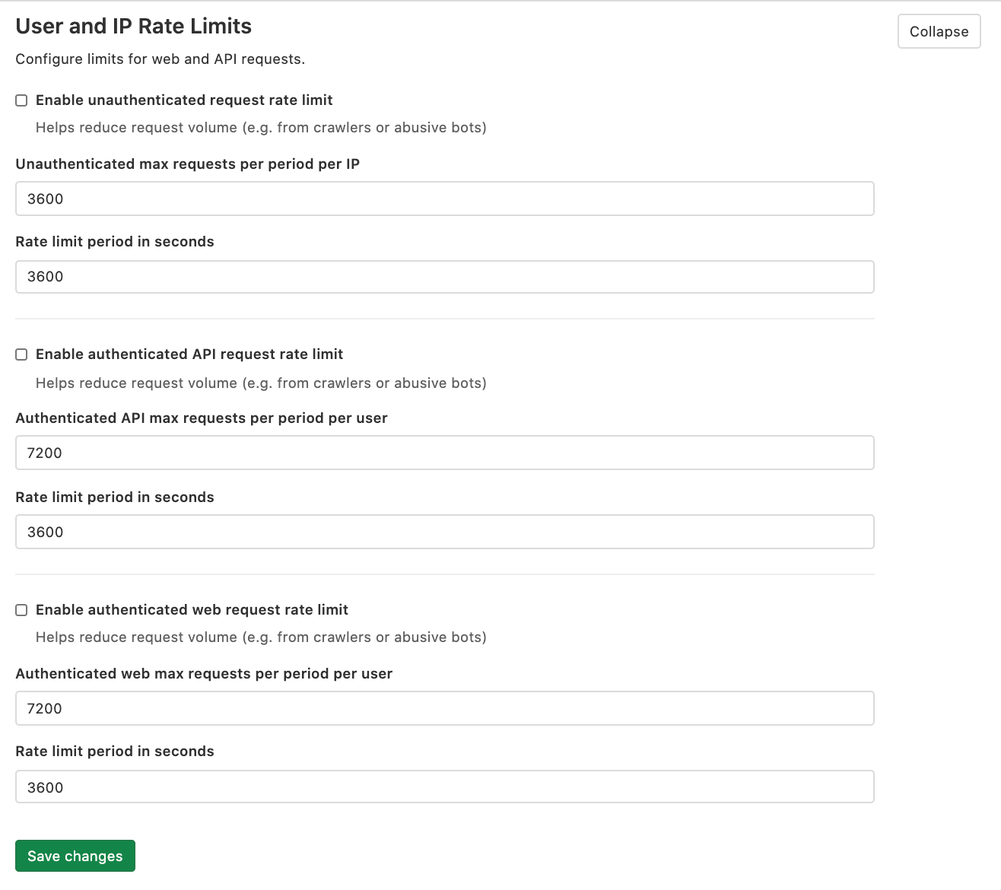
Task: Enable authenticated API request rate limit
Action: tap(21, 354)
